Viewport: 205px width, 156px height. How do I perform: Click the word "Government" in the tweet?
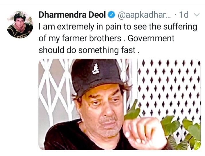tap(151, 38)
